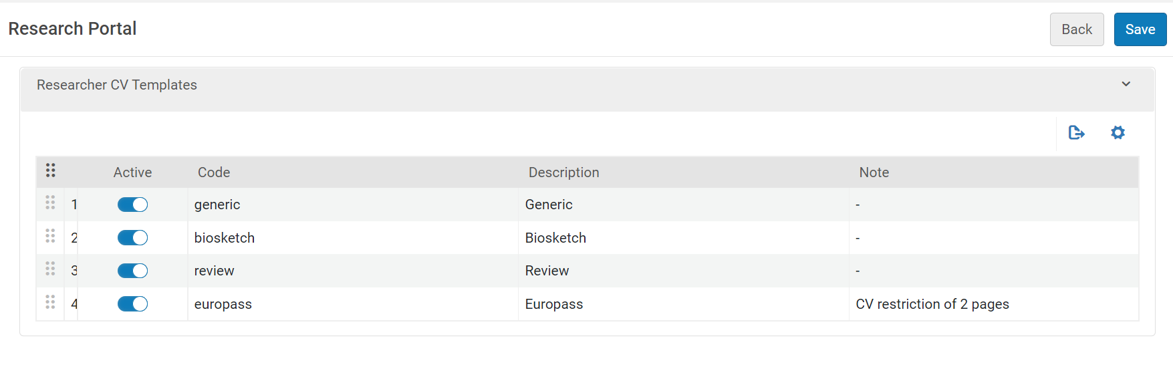Open table settings gear icon
The width and height of the screenshot is (1173, 377).
(1118, 133)
